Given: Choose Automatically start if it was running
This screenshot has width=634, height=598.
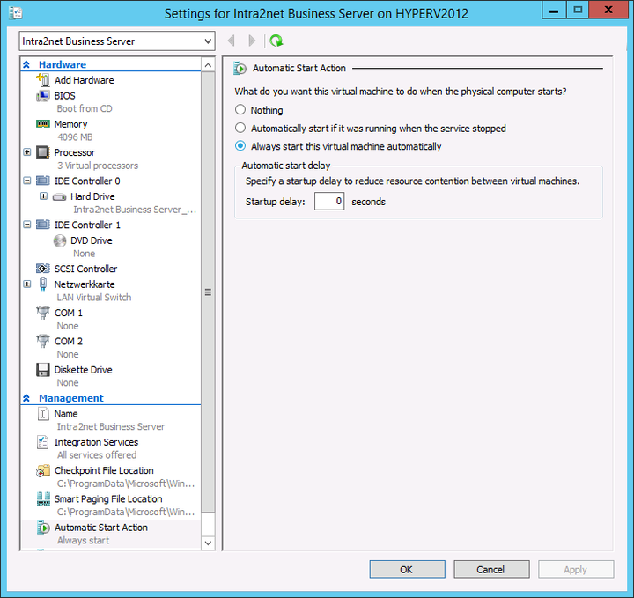Looking at the screenshot, I should [240, 128].
